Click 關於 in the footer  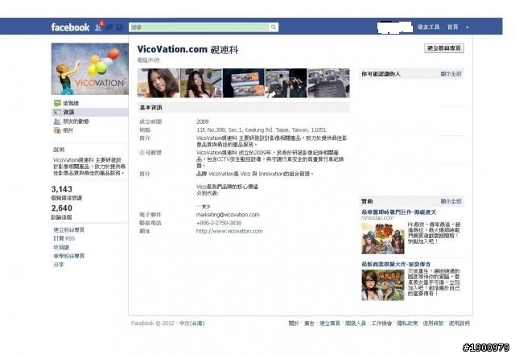294,323
